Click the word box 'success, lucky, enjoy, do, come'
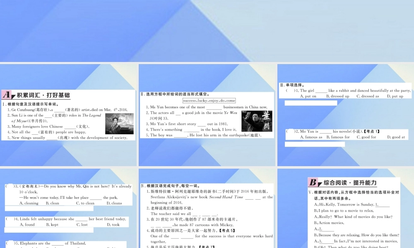Image resolution: width=414 pixels, height=248 pixels. point(209,100)
